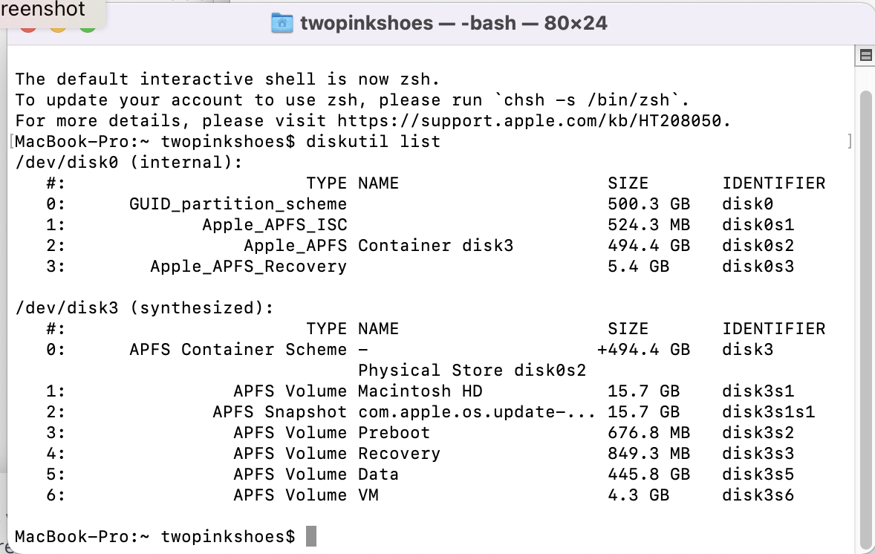
Task: Click the Physical Store disk0s2 text
Action: click(472, 370)
